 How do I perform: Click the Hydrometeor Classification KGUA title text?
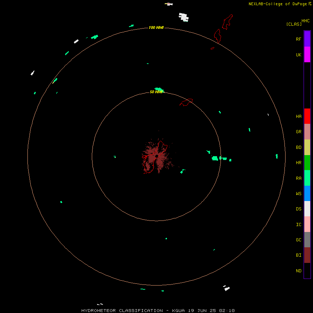(158, 311)
